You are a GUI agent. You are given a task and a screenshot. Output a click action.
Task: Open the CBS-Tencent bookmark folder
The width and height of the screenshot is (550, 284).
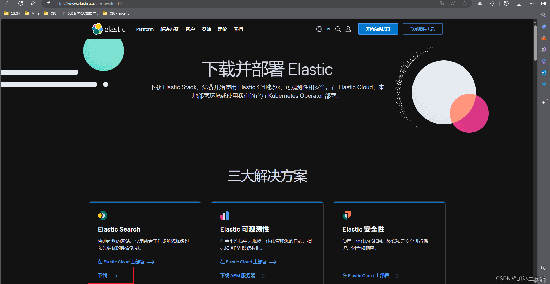coord(116,13)
